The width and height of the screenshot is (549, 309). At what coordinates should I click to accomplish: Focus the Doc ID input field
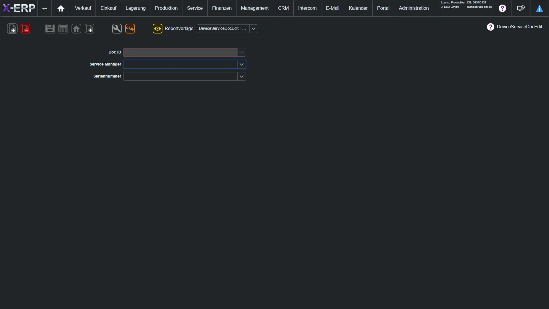[180, 52]
